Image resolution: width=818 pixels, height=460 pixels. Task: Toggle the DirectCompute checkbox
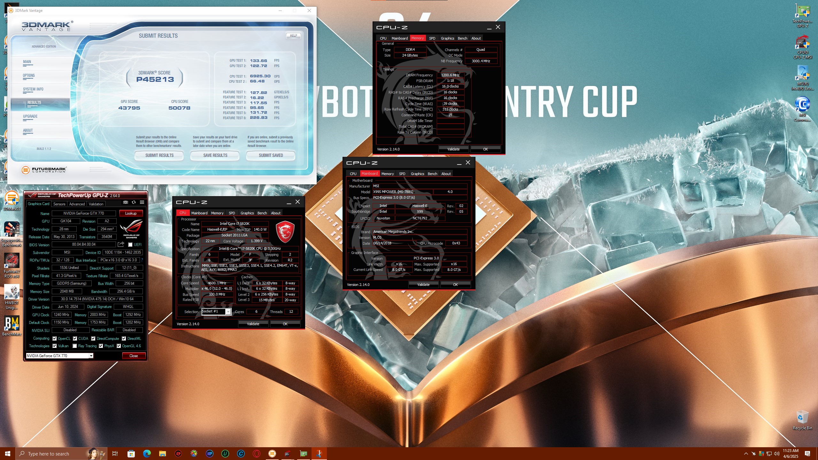click(93, 339)
